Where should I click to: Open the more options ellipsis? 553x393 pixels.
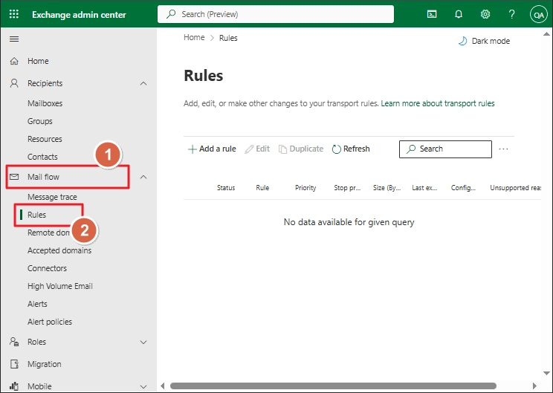(503, 149)
